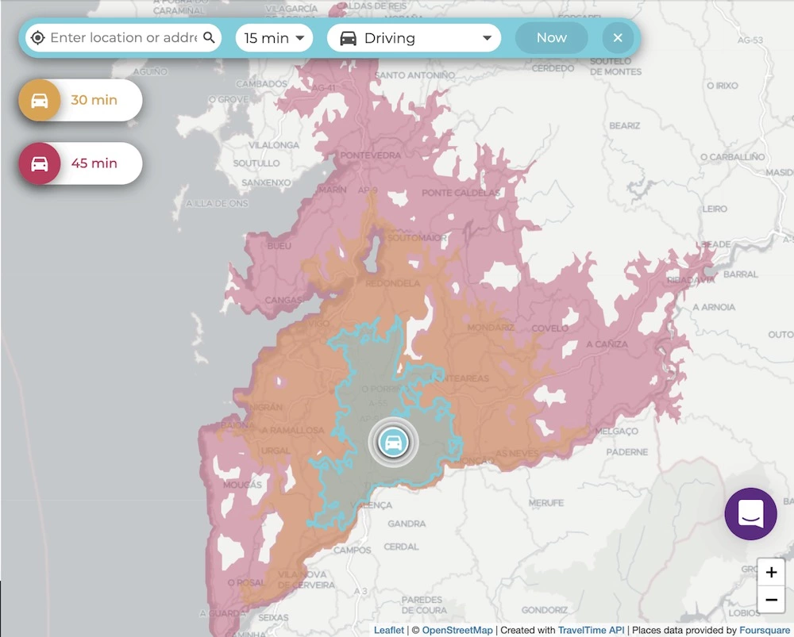This screenshot has width=794, height=637.
Task: Click the Driving dropdown arrow
Action: [x=487, y=38]
